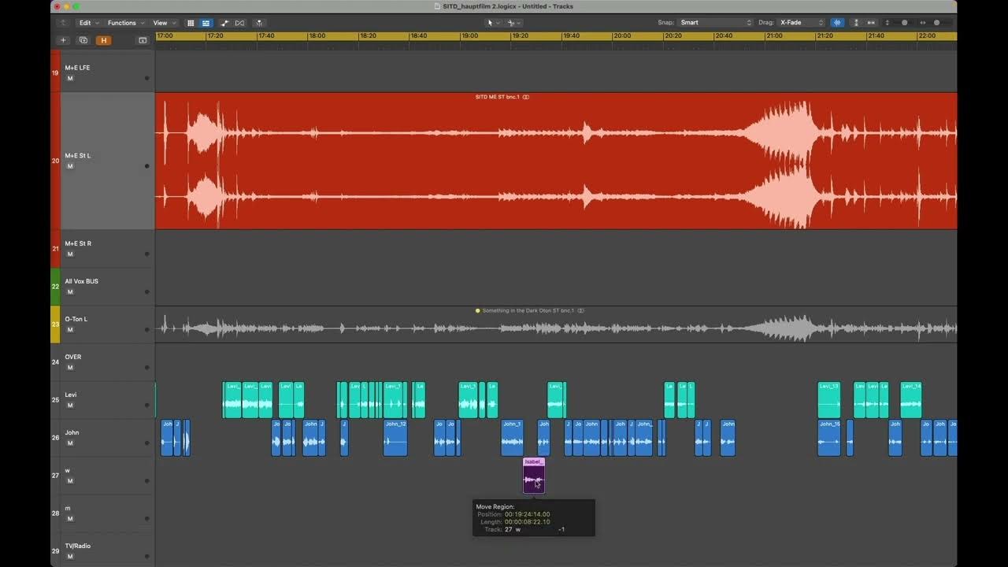Open the Functions menu
This screenshot has width=1008, height=567.
pos(124,23)
